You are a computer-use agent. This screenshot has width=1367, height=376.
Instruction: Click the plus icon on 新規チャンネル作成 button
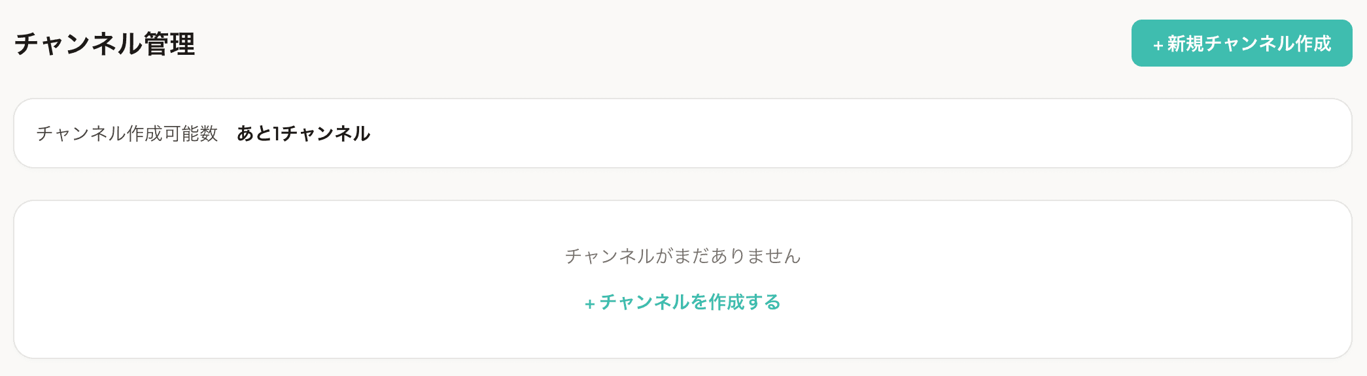tap(1158, 45)
